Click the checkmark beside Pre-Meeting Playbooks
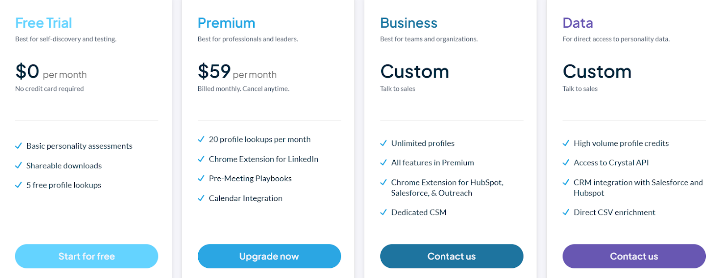 (201, 178)
